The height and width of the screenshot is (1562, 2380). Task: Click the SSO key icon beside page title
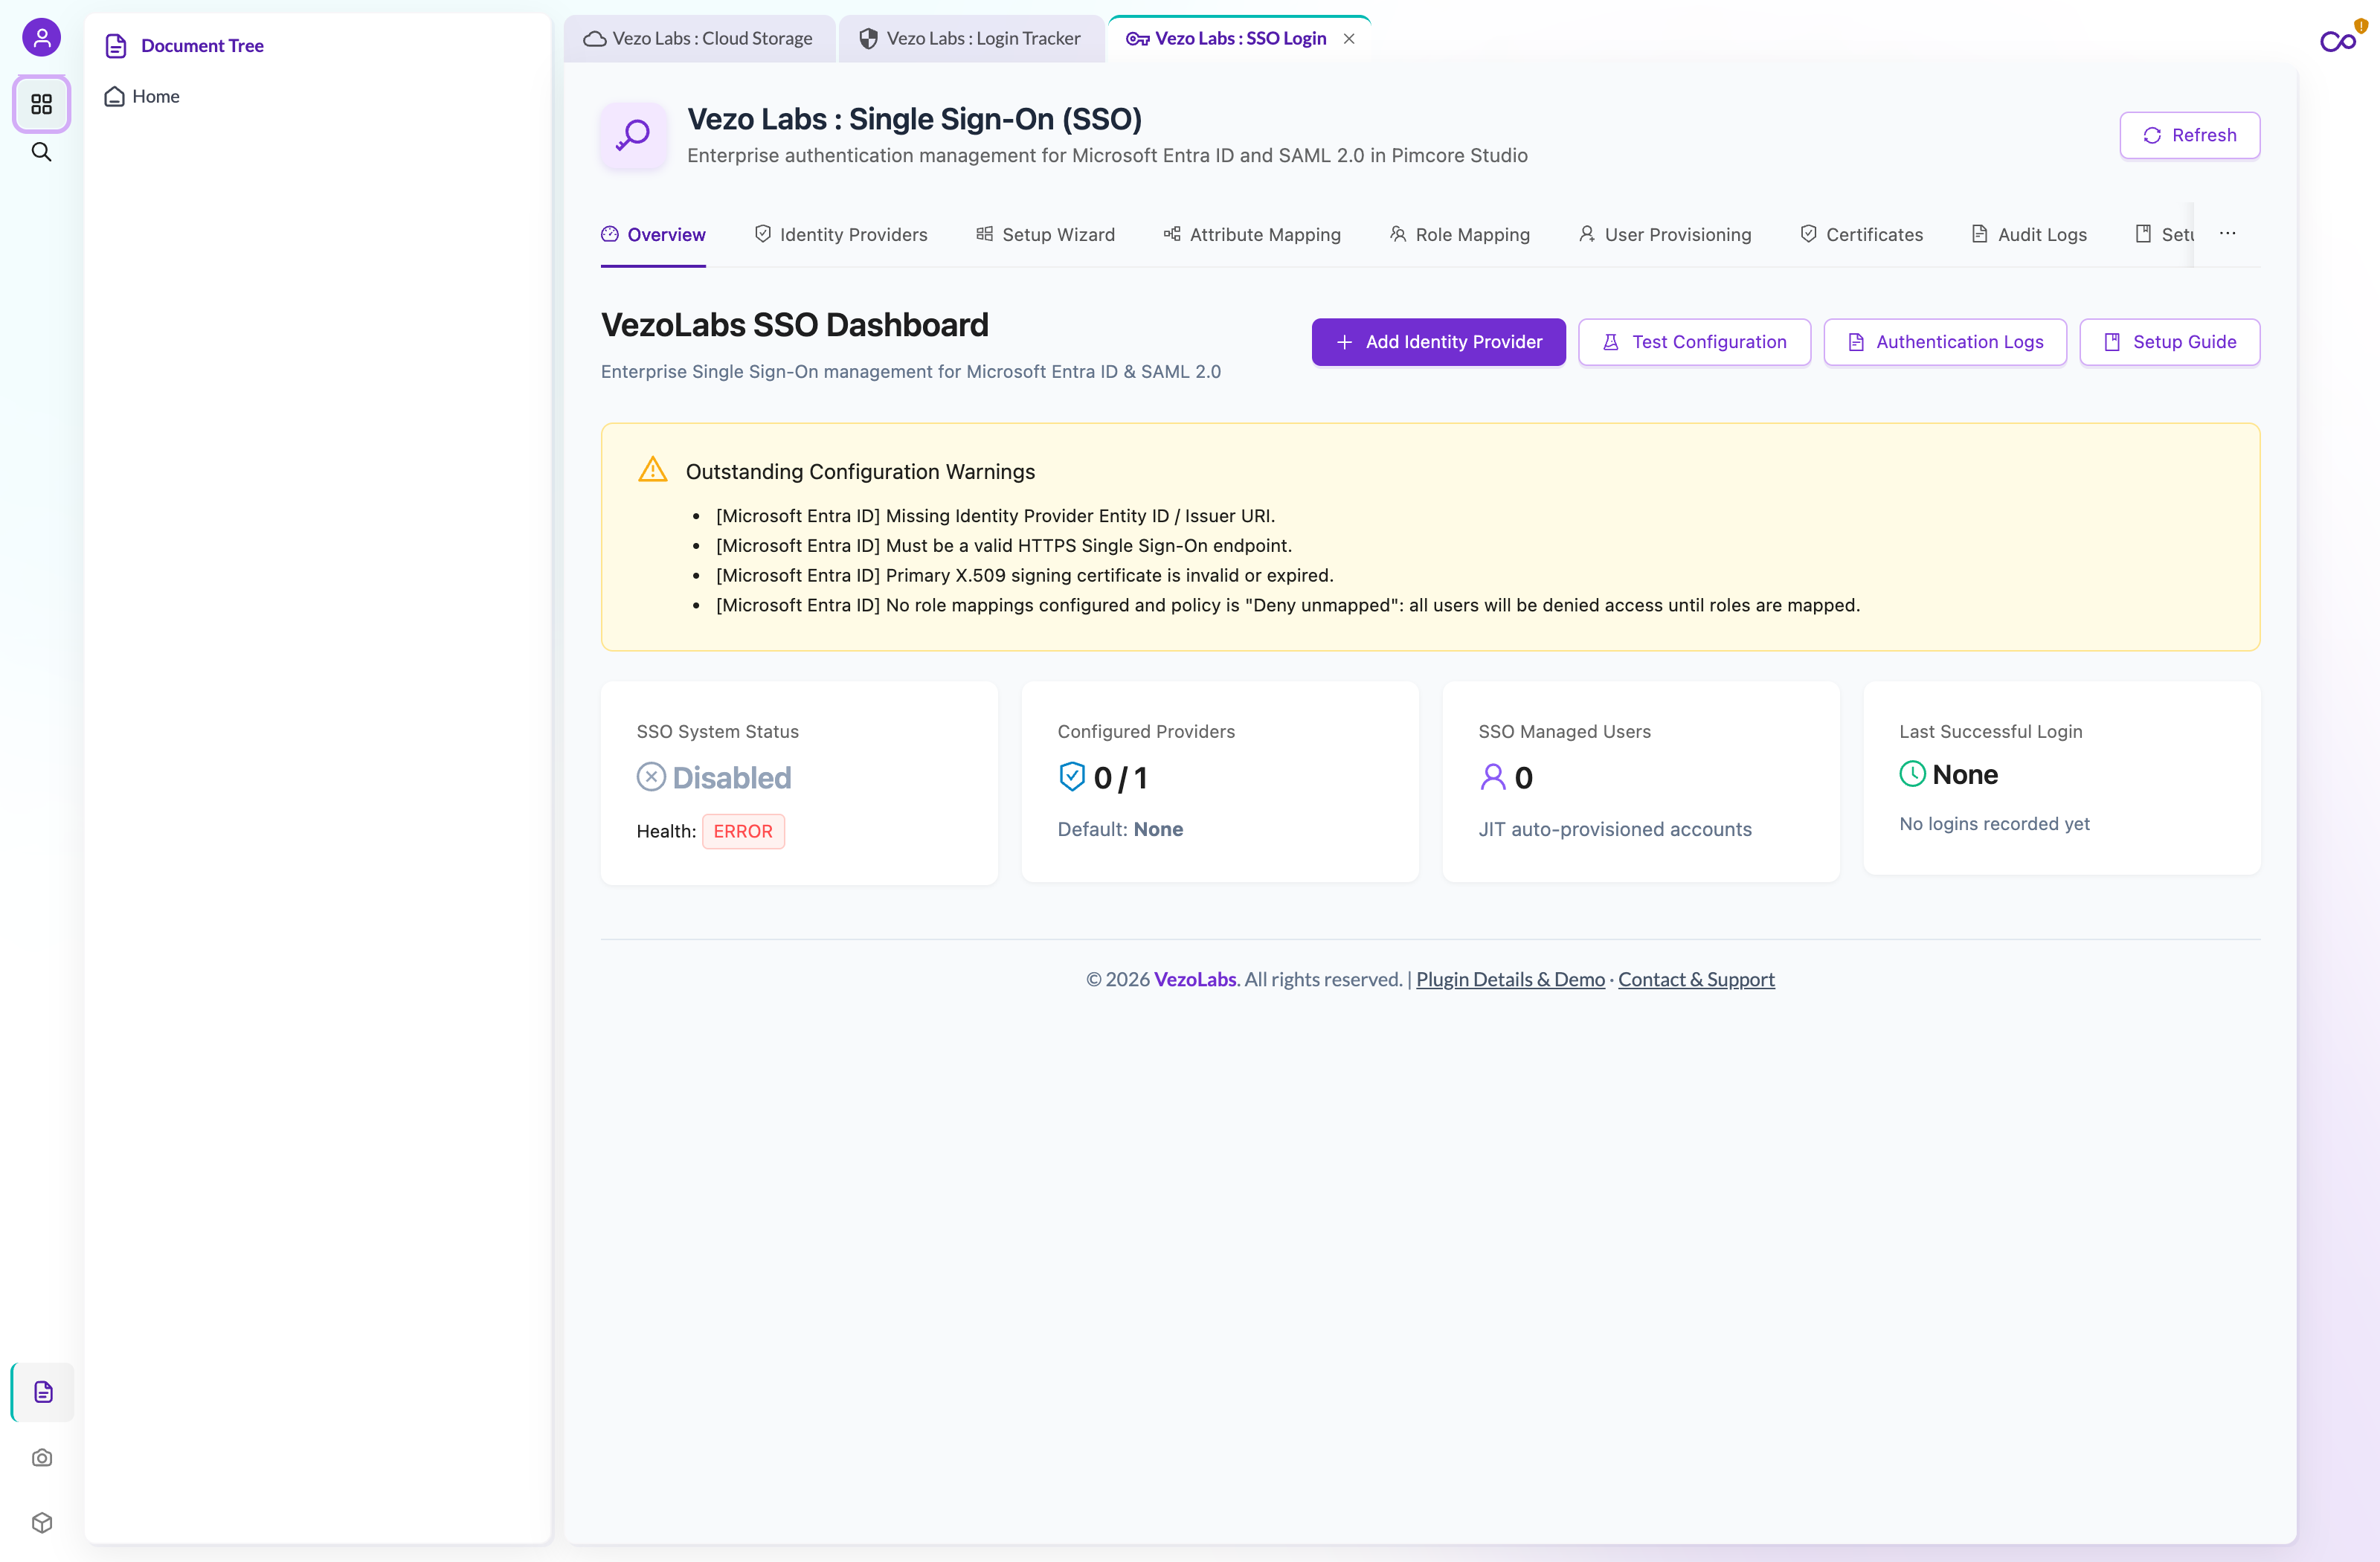click(633, 135)
